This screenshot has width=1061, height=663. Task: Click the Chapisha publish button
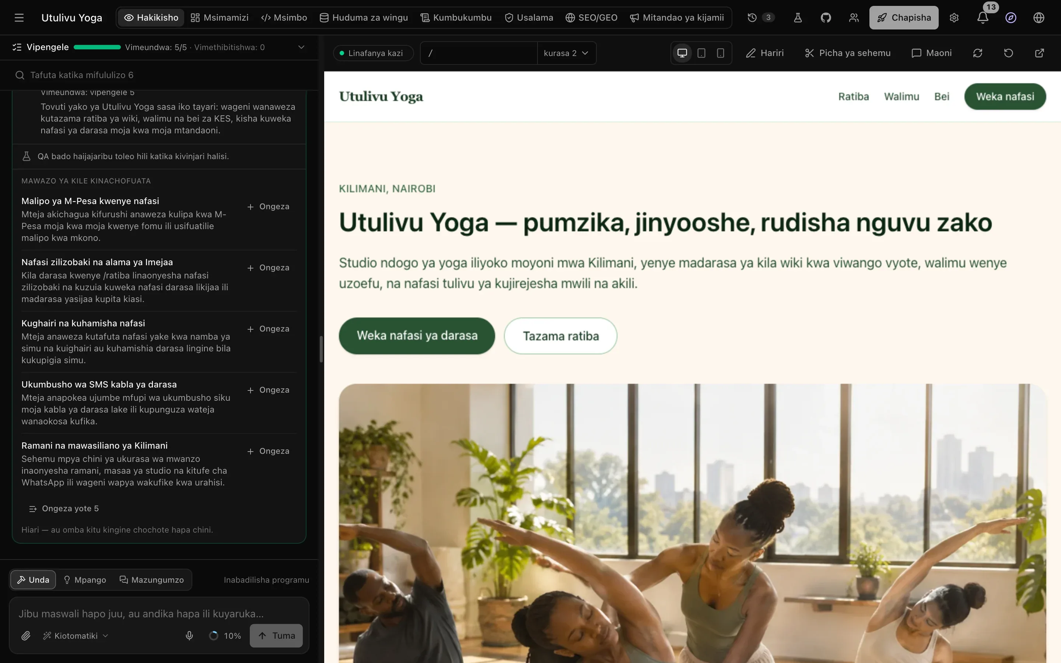[x=904, y=18]
